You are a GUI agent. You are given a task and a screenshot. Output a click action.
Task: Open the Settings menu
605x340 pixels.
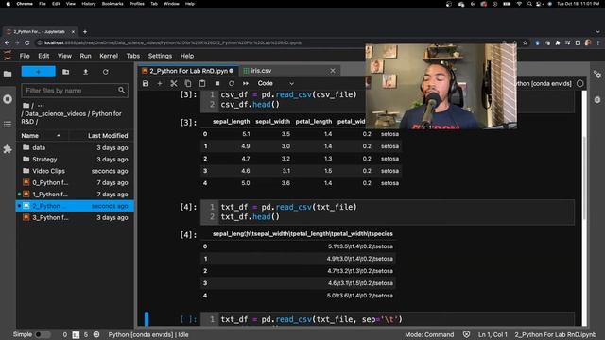(x=160, y=56)
